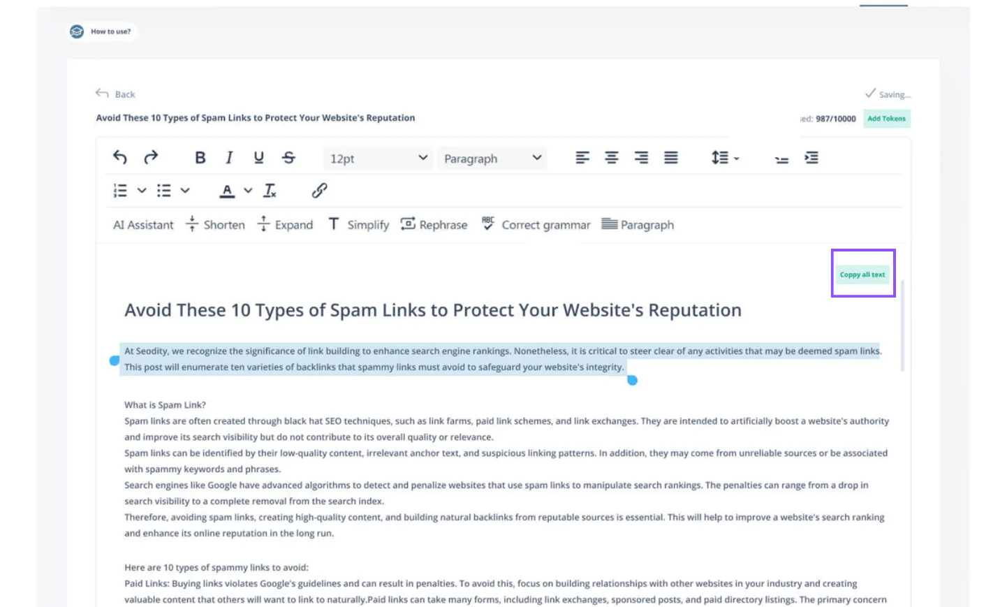Toggle strikethrough formatting
This screenshot has height=607, width=1007.
(288, 158)
